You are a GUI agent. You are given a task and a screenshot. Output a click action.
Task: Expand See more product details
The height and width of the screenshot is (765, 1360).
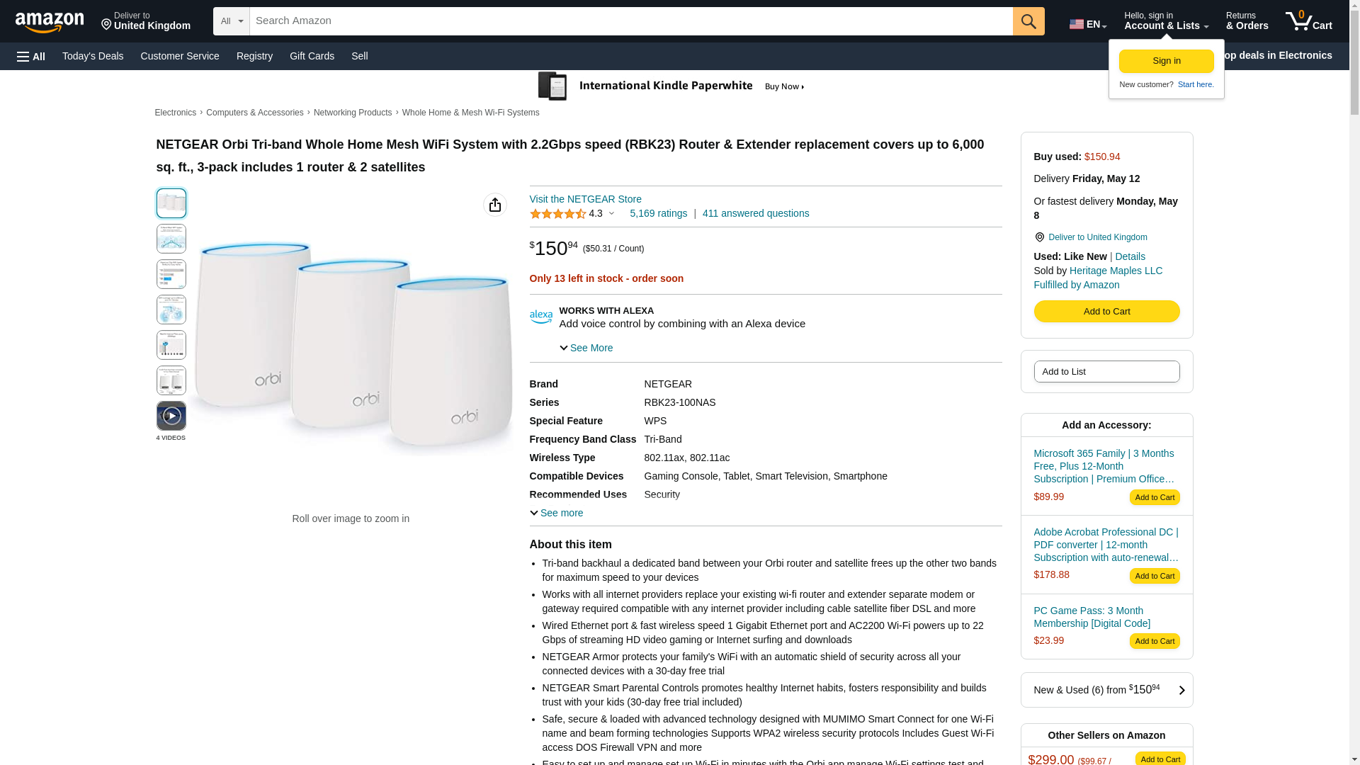pyautogui.click(x=557, y=513)
